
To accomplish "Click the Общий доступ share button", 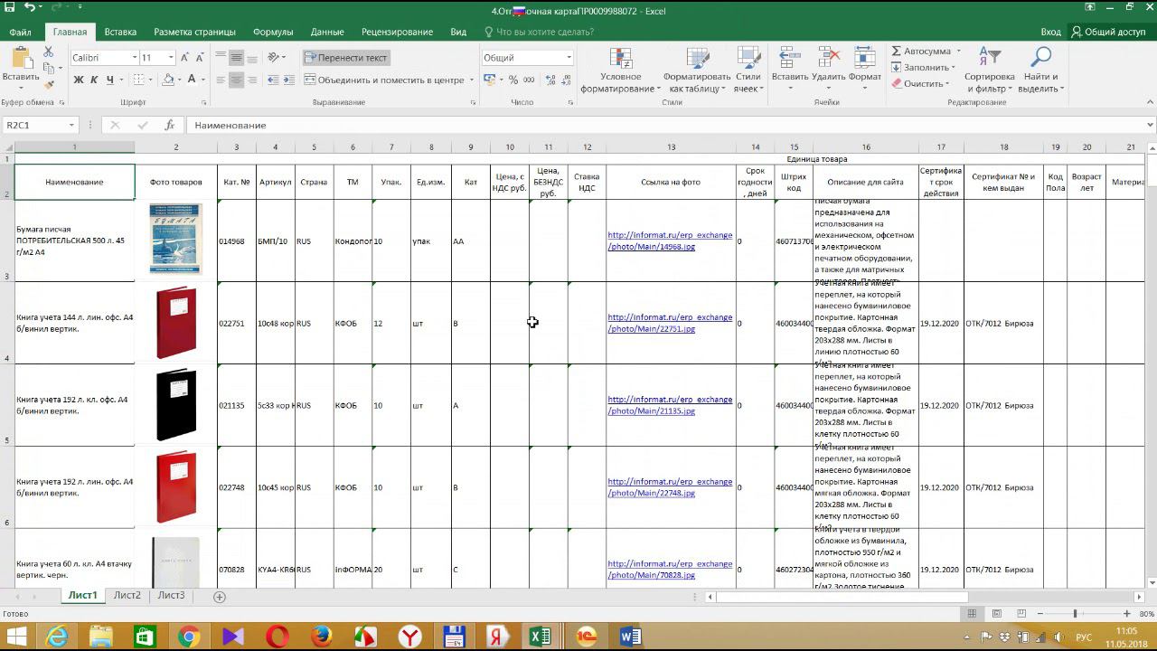I will coord(1107,32).
